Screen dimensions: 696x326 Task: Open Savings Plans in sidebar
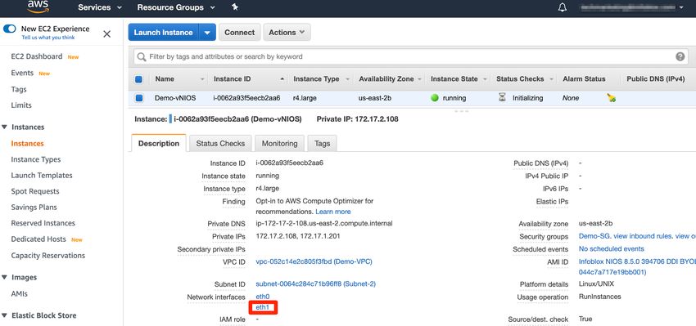pos(34,208)
